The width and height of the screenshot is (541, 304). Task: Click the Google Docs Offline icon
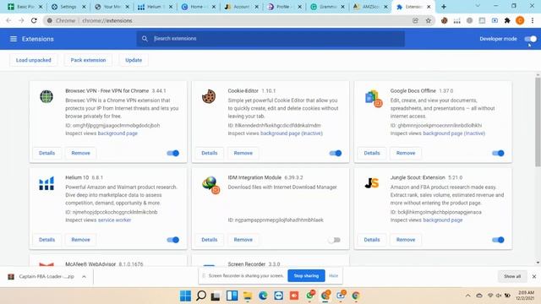(x=374, y=99)
